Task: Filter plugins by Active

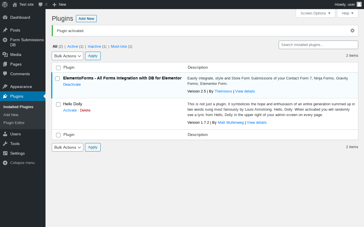Action: 73,47
